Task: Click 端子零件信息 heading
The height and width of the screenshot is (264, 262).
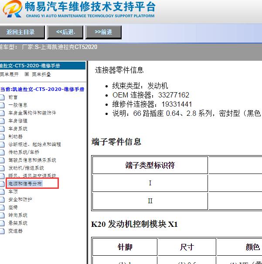Action: point(116,142)
